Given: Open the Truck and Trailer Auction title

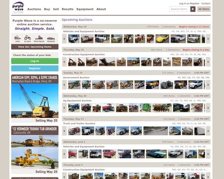Looking at the screenshot, I should pos(79,123).
